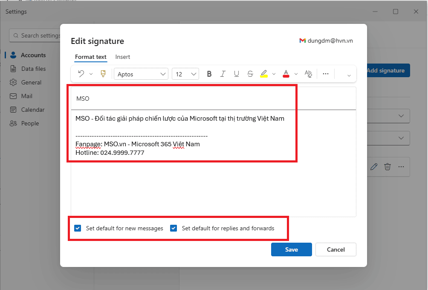The image size is (428, 290).
Task: Apply red font color
Action: click(x=286, y=74)
